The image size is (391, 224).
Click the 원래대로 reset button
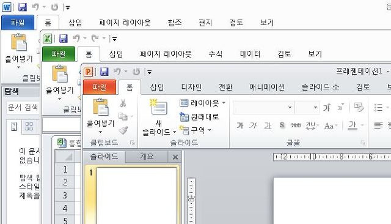tap(199, 117)
